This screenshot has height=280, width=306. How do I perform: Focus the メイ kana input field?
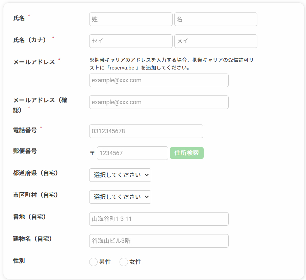[215, 41]
